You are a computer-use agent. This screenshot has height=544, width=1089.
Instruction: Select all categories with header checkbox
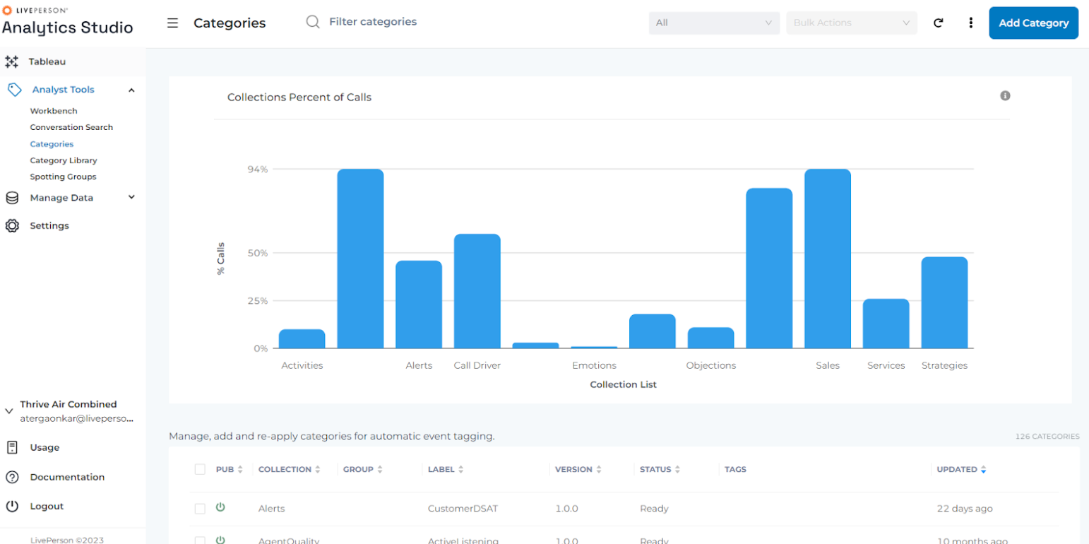(x=200, y=469)
